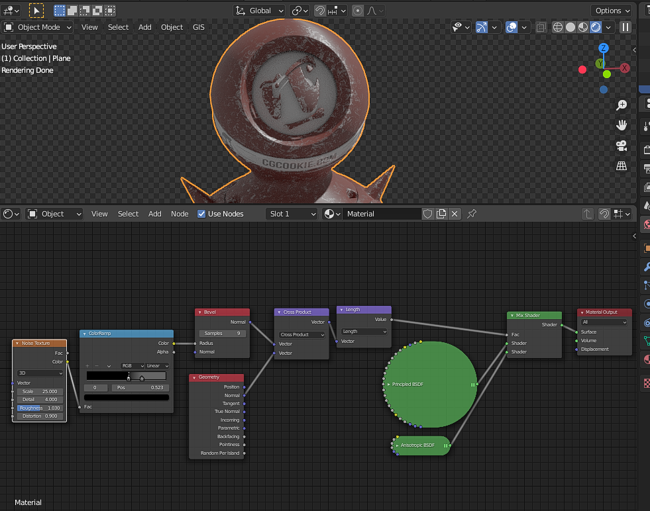Open Slot 1 material slot dropdown
The width and height of the screenshot is (650, 511).
292,214
